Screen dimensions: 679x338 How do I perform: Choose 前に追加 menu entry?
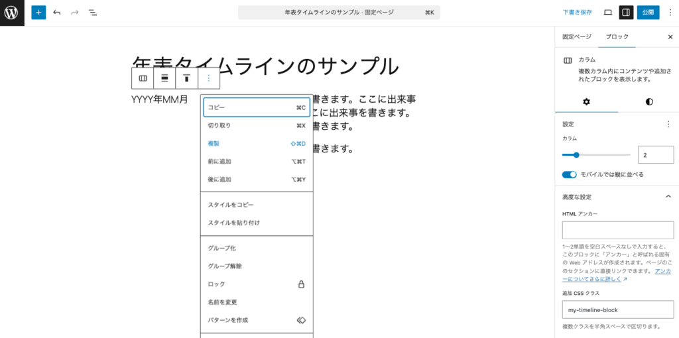click(257, 162)
